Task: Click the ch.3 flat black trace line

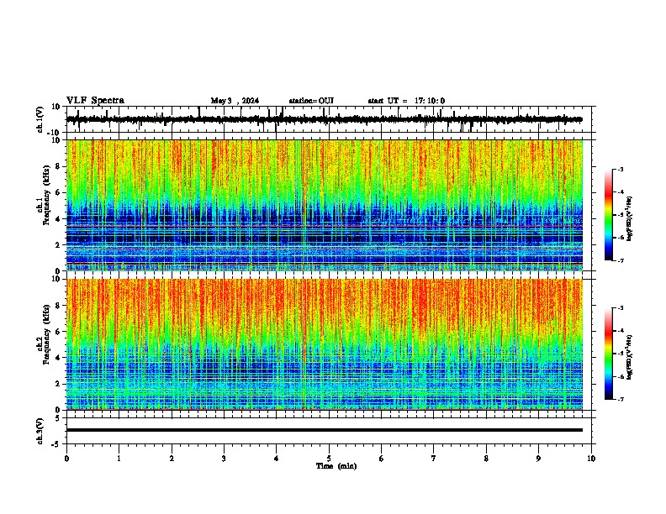Action: pos(324,430)
